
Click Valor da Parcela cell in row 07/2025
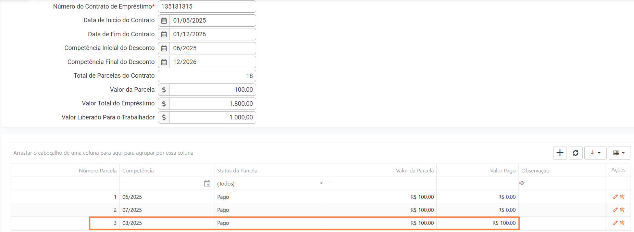point(382,210)
